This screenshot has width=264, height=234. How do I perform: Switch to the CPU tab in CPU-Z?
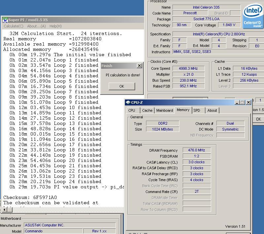pos(132,110)
